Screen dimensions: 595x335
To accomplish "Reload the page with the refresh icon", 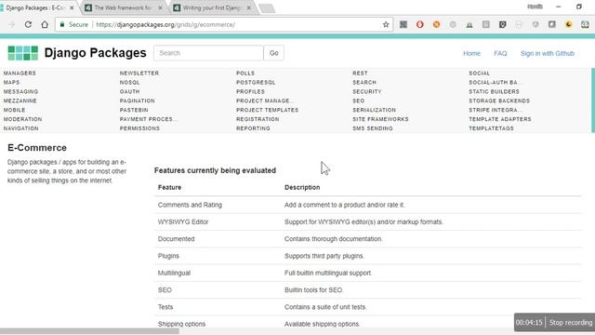I will pyautogui.click(x=28, y=25).
